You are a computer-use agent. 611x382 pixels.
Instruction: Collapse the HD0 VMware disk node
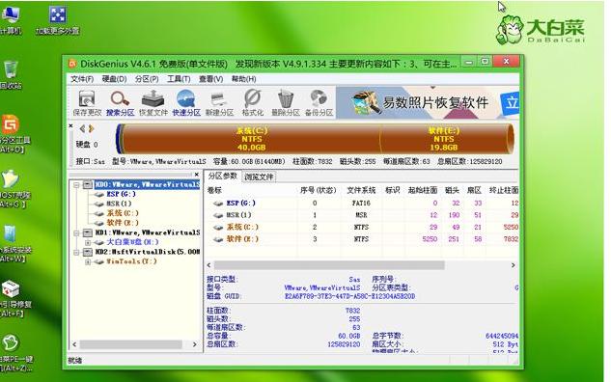click(x=77, y=184)
